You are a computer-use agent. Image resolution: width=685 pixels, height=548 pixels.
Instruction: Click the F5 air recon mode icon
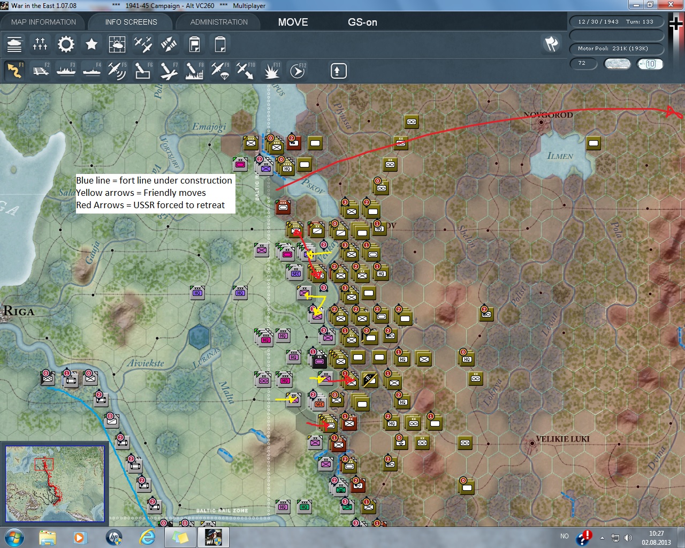click(x=117, y=71)
